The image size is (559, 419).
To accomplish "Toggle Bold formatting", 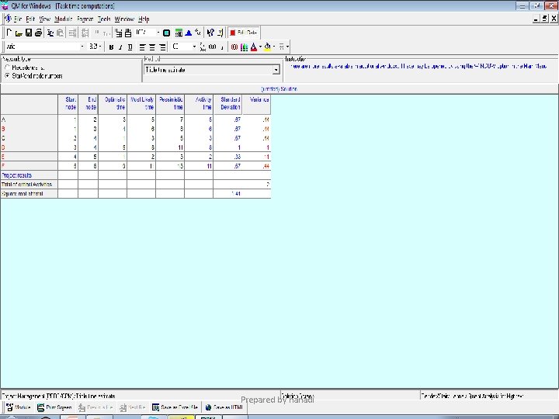I will coord(111,47).
